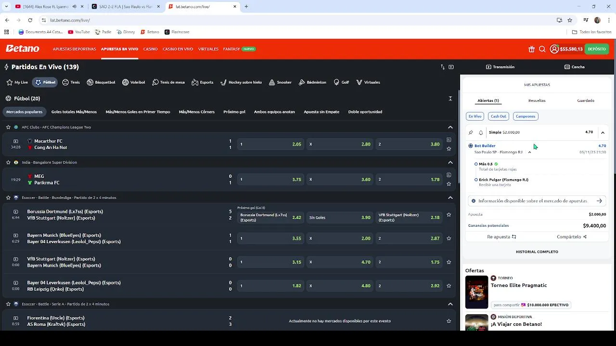
Task: Collapse the Simple $2.000,00 bet details
Action: coord(603,133)
